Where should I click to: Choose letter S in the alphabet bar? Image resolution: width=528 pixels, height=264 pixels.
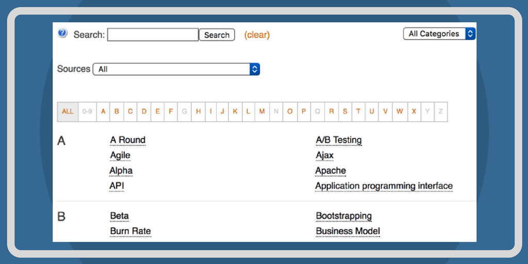[344, 111]
